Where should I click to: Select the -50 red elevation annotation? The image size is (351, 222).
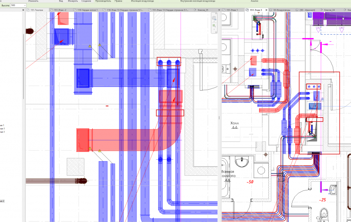(250, 182)
